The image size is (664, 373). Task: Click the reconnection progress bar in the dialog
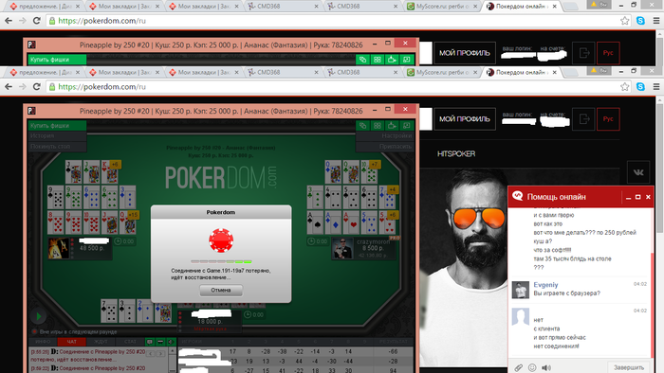221,261
